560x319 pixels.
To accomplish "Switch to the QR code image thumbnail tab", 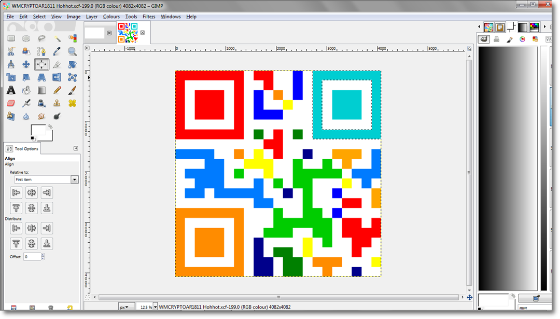I will pyautogui.click(x=128, y=33).
